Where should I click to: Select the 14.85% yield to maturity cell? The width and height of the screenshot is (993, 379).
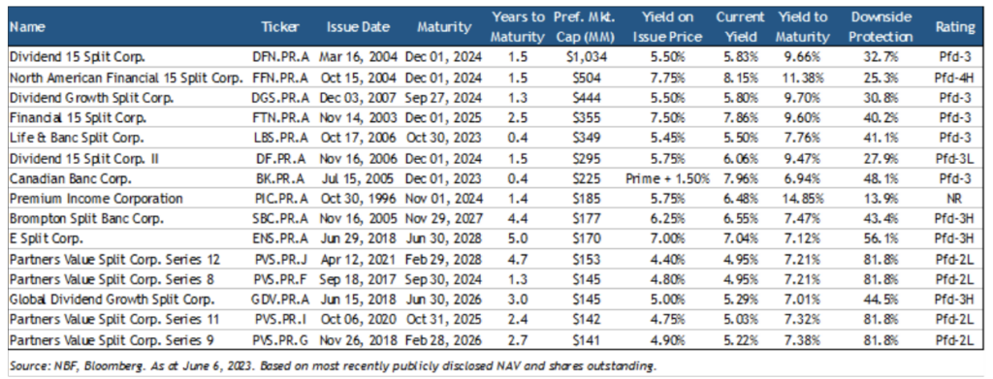(804, 198)
